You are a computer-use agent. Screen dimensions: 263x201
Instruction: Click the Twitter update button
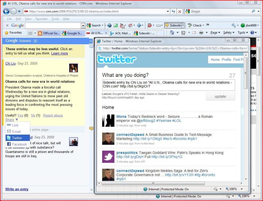[x=220, y=96]
